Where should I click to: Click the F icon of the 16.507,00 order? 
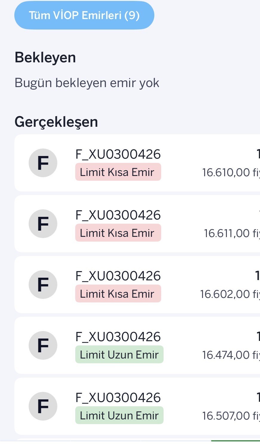pos(43,406)
